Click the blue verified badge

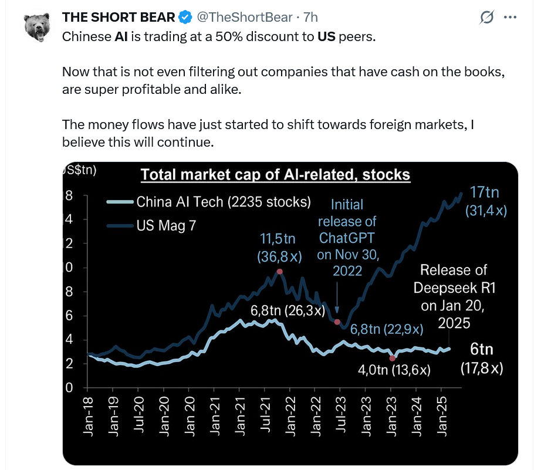(x=184, y=18)
